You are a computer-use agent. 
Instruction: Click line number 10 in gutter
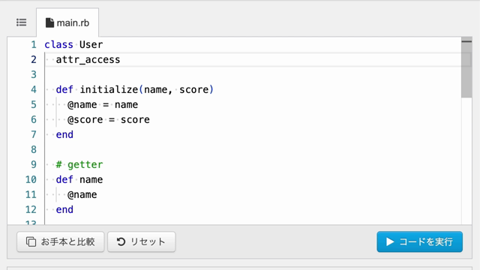[x=31, y=180]
